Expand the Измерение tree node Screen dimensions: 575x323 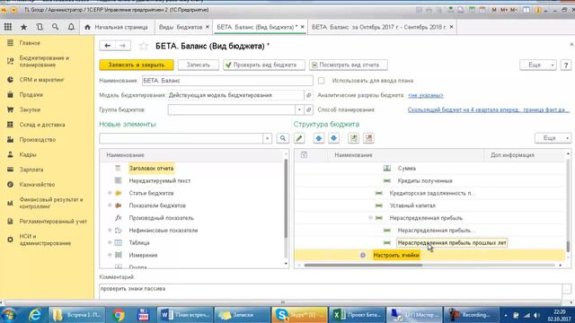[110, 255]
